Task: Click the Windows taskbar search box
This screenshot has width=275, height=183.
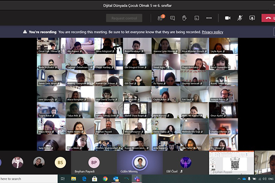Action: pos(28,179)
